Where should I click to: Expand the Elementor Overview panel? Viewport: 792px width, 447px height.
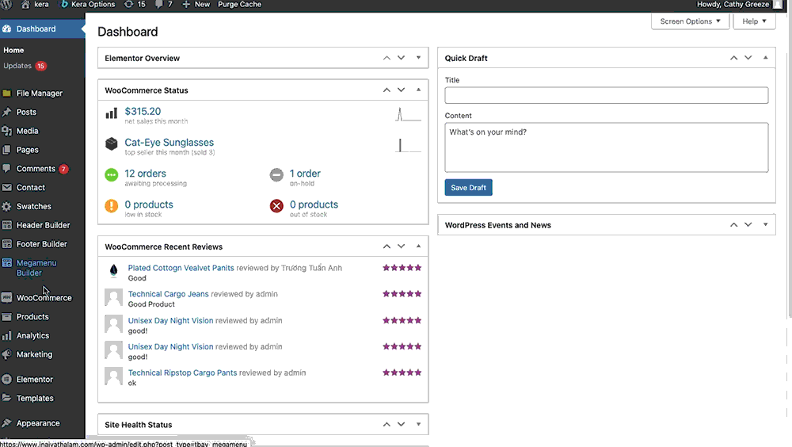click(418, 58)
